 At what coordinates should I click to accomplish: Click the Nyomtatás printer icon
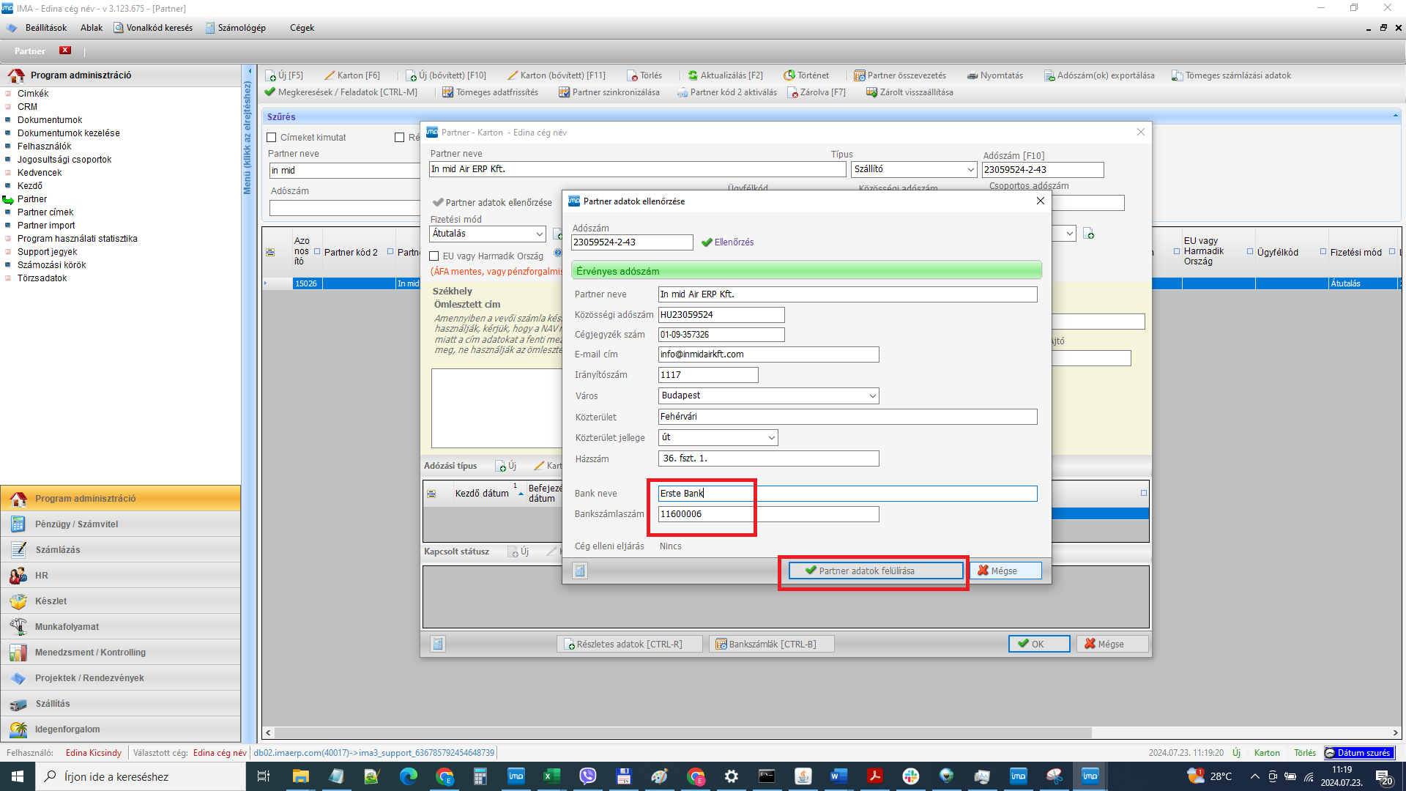click(x=972, y=75)
